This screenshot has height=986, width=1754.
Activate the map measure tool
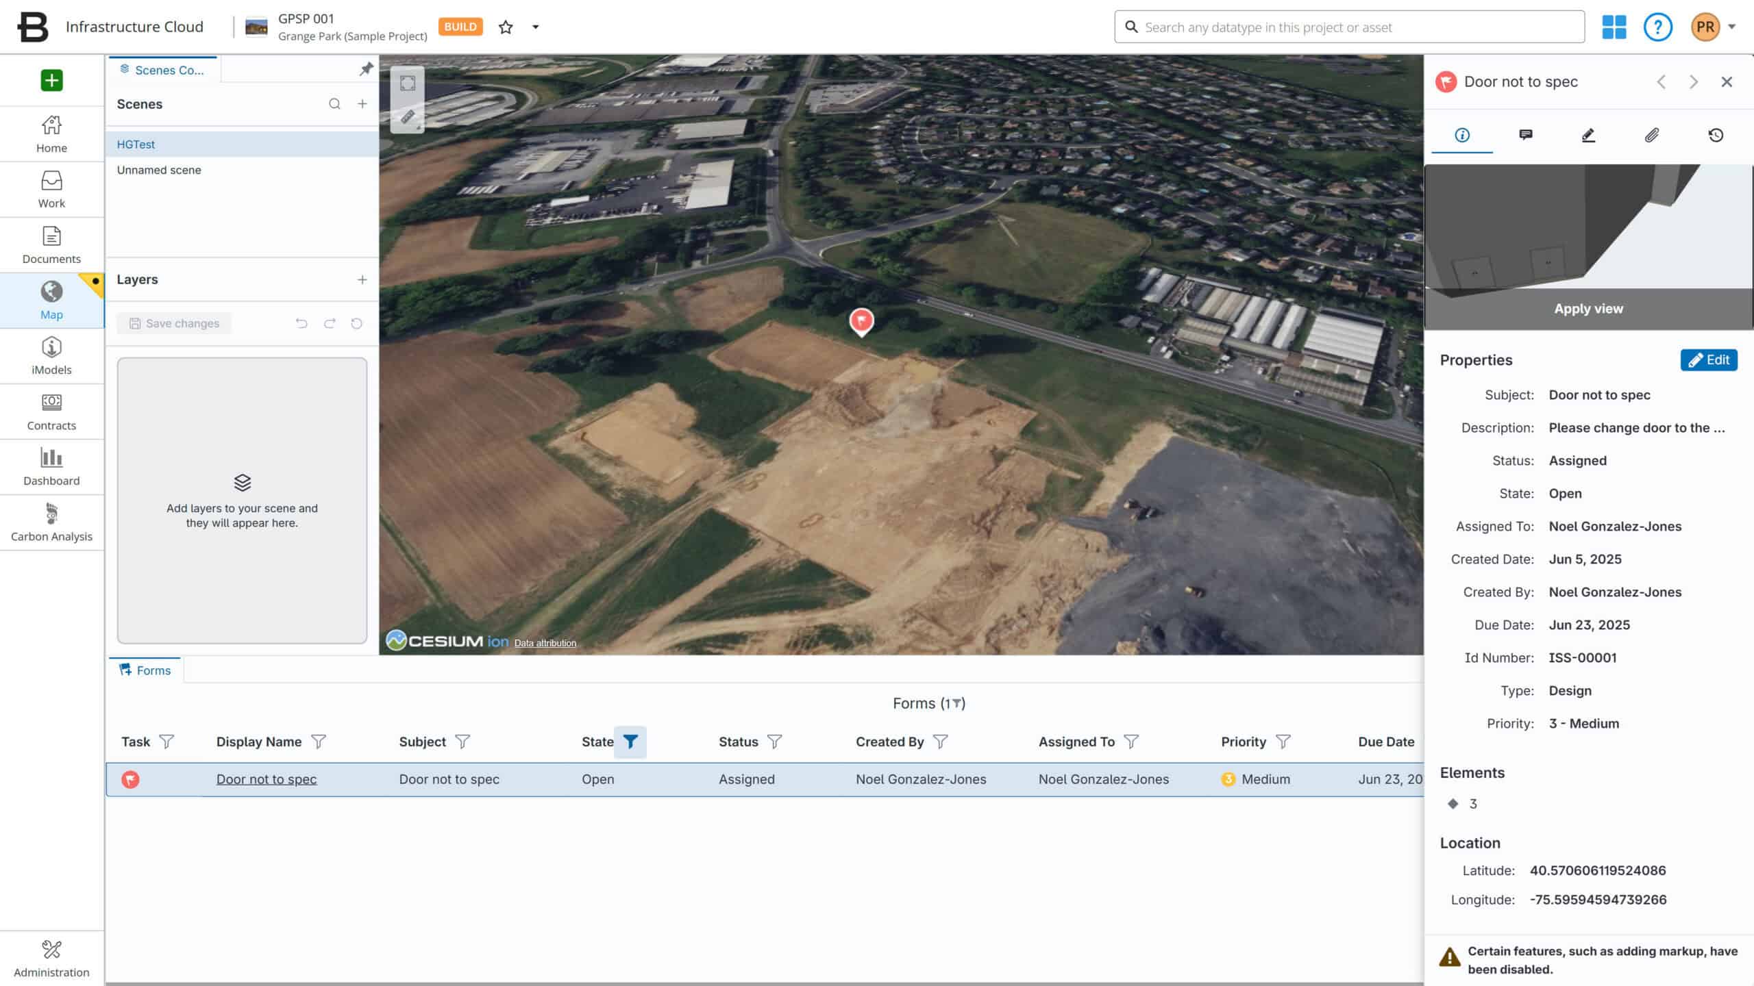tap(408, 117)
